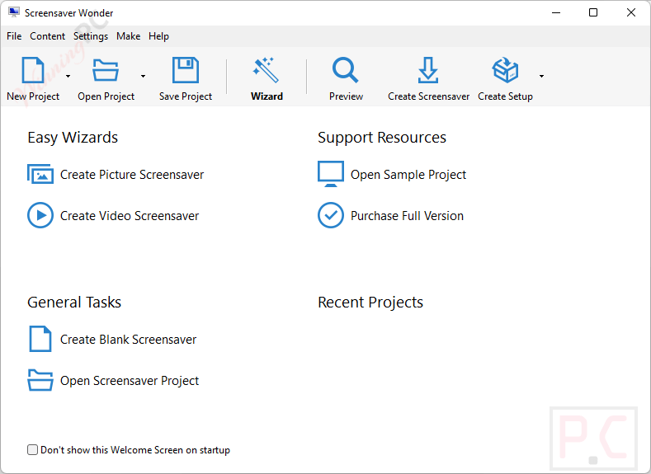This screenshot has width=651, height=474.
Task: Click the Create Setup package icon
Action: point(505,70)
